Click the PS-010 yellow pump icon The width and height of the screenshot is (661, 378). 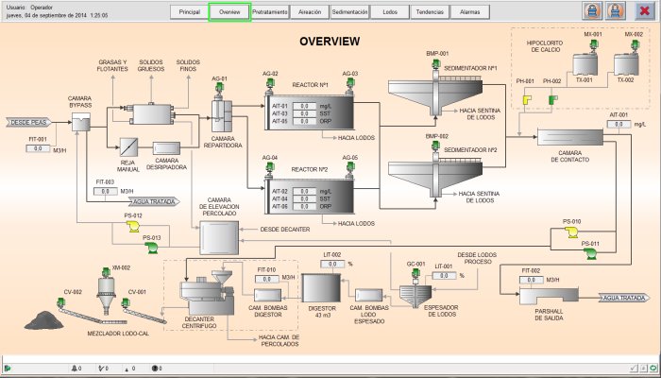[568, 233]
